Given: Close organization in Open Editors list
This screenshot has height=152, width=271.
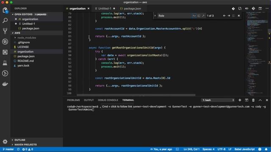Looking at the screenshot, I should pos(16,19).
